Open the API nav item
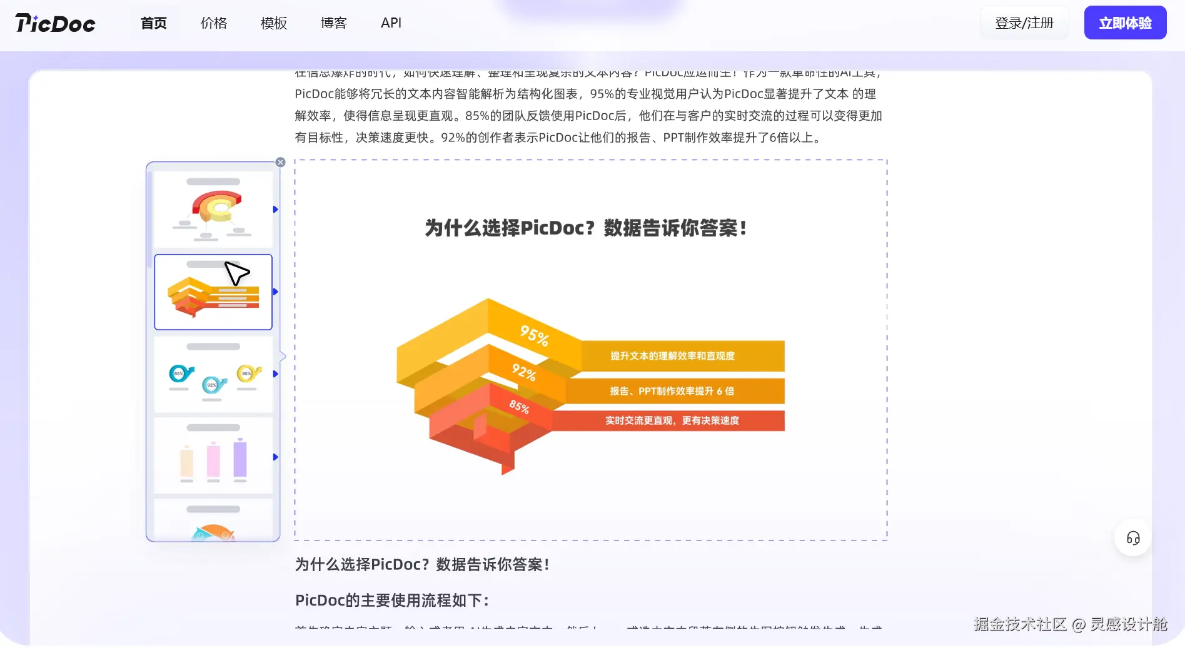Image resolution: width=1185 pixels, height=650 pixels. click(391, 23)
